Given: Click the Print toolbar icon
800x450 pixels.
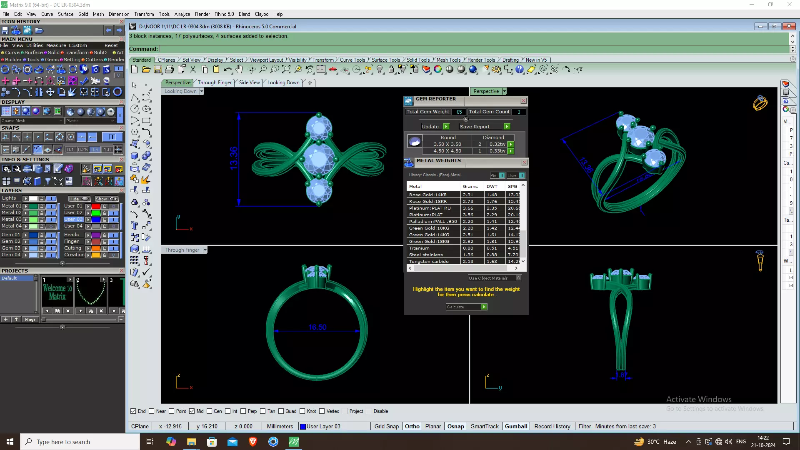Looking at the screenshot, I should [169, 70].
